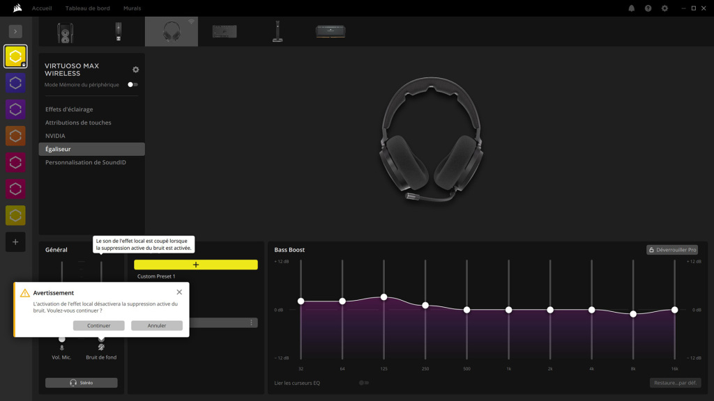Click the Virtuoso headset preview image
This screenshot has width=714, height=401.
[432, 139]
